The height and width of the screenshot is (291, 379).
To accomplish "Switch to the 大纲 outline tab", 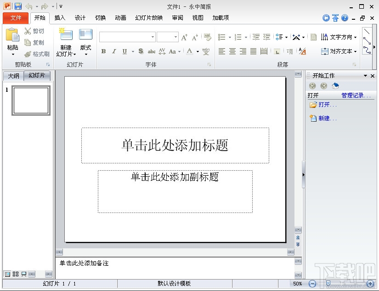I will tap(13, 75).
